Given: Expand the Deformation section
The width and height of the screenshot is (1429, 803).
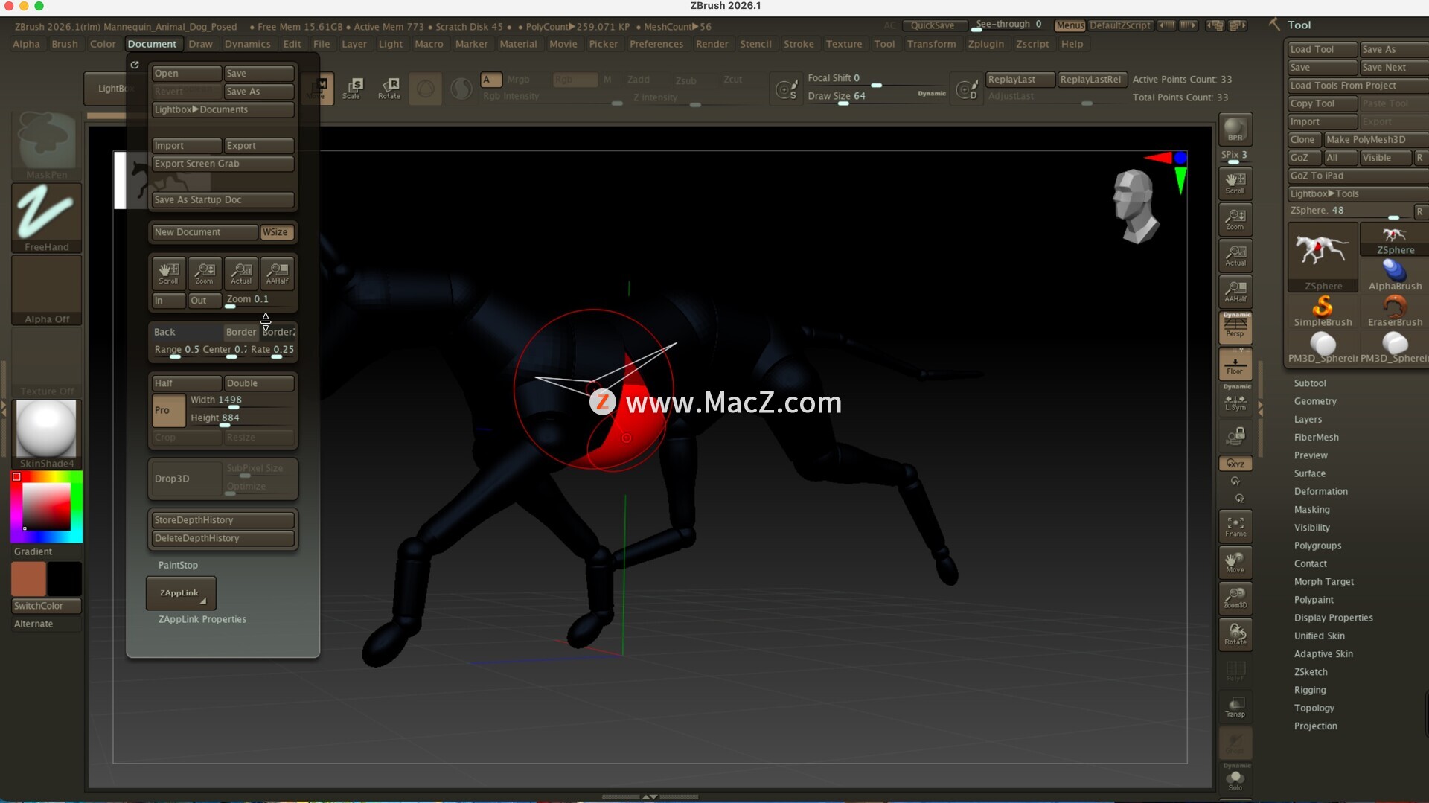Looking at the screenshot, I should pos(1320,491).
